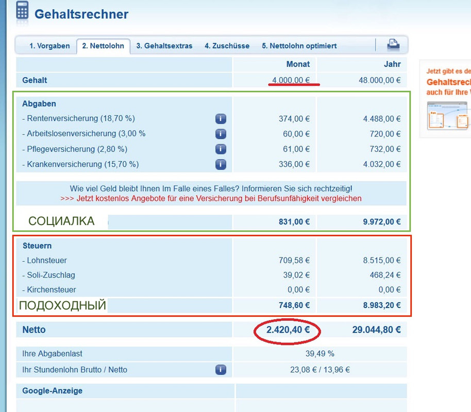The width and height of the screenshot is (471, 412).
Task: Click the calculator icon beside Gehaltsrechner
Action: (x=23, y=10)
